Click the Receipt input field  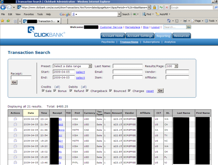[x=21, y=78]
